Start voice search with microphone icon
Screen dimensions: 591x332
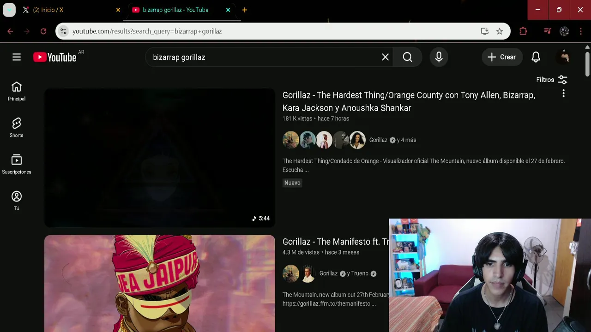[439, 57]
